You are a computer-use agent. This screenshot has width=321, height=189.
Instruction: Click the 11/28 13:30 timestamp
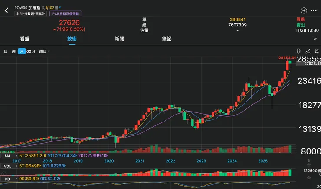tap(307, 30)
